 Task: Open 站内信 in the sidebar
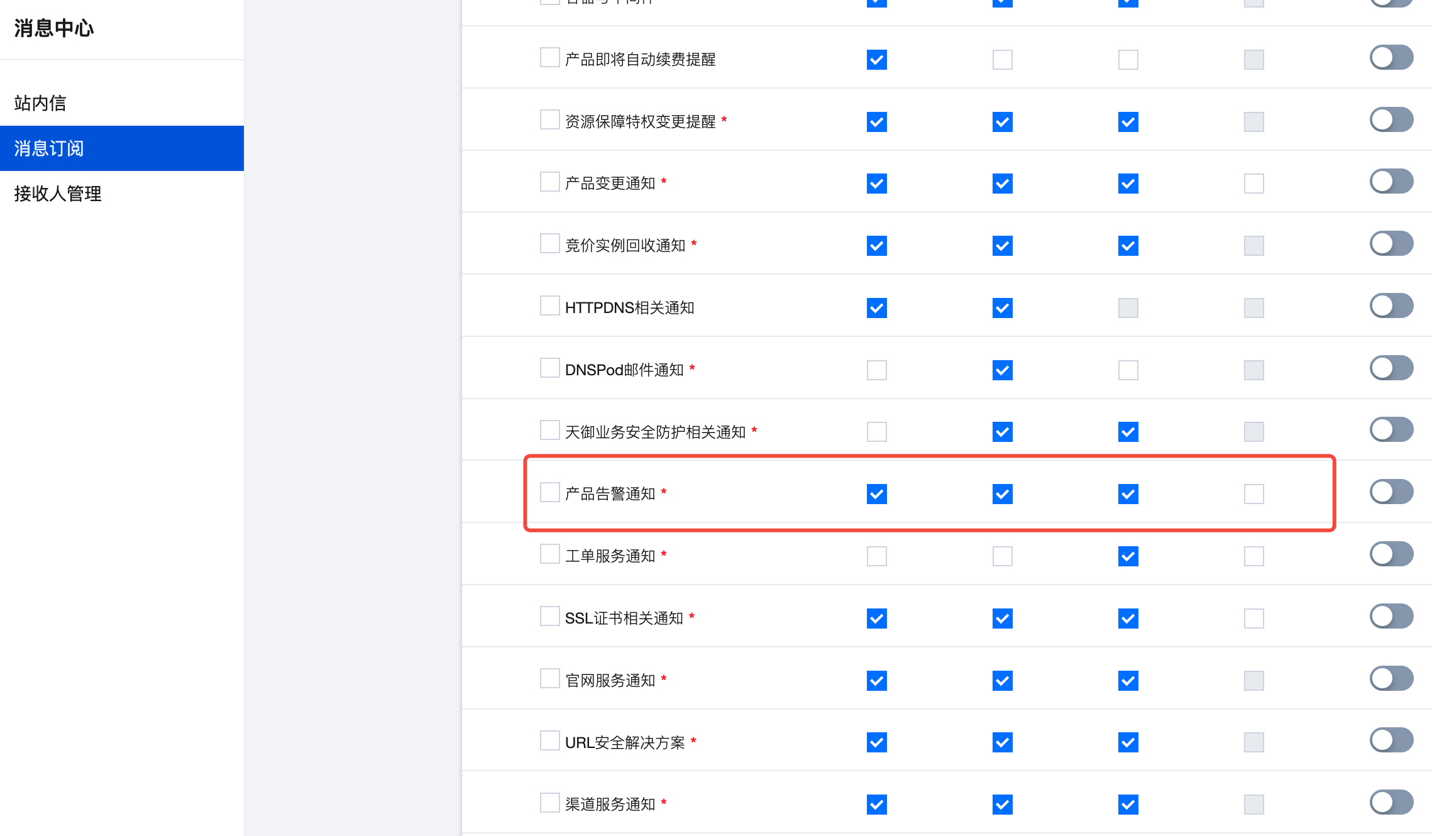(40, 103)
